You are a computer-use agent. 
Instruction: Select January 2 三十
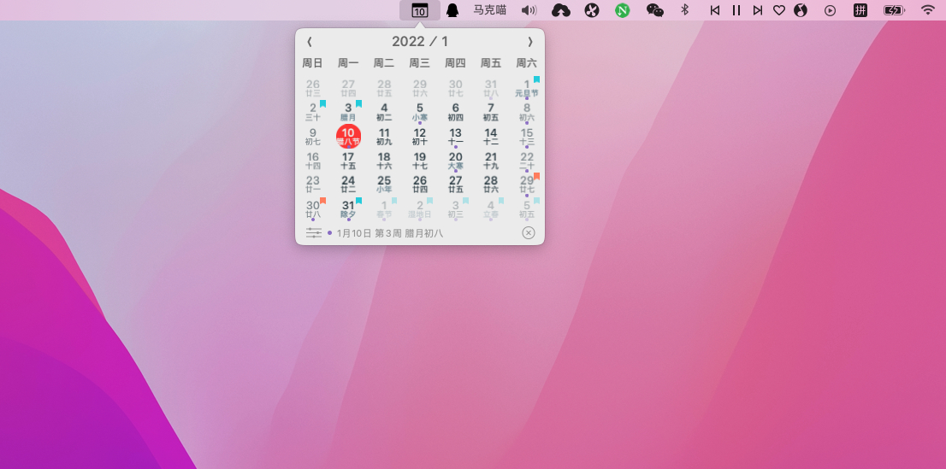pyautogui.click(x=312, y=112)
